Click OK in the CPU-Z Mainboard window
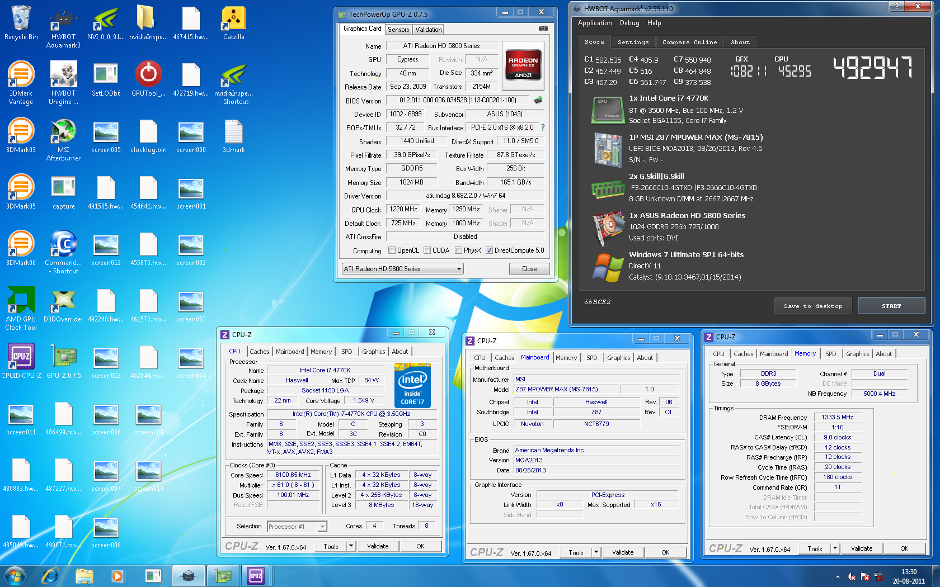The width and height of the screenshot is (940, 587). 665,552
